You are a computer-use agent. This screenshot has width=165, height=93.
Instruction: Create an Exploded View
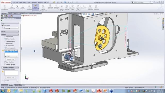(72, 7)
